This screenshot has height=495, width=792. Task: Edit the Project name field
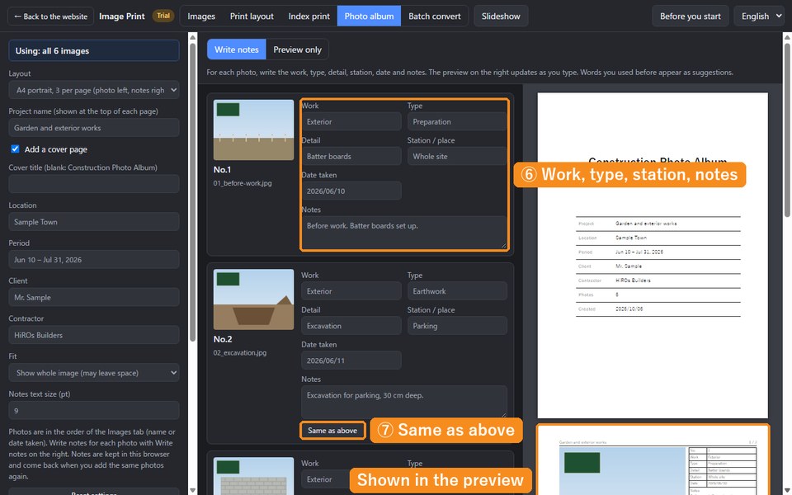(x=94, y=128)
